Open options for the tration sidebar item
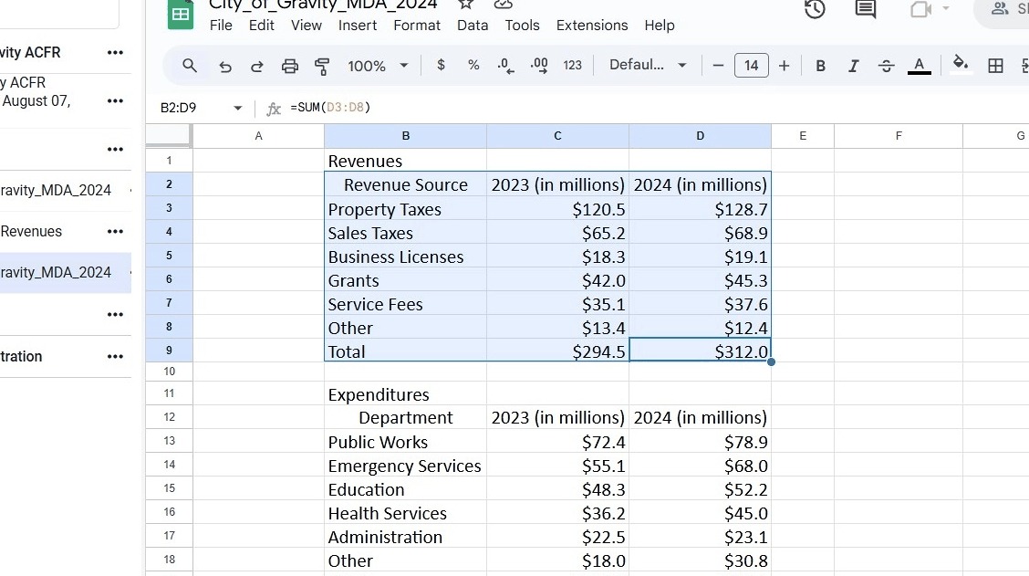This screenshot has width=1029, height=576. coord(115,357)
